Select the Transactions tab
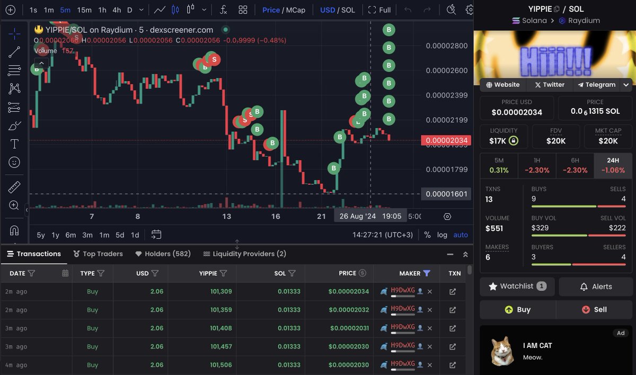636x375 pixels. (34, 254)
